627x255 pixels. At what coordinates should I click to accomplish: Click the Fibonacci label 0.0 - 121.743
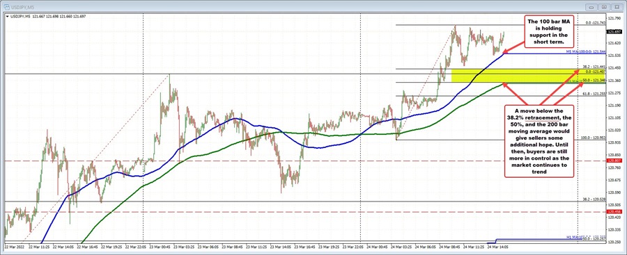[596, 23]
